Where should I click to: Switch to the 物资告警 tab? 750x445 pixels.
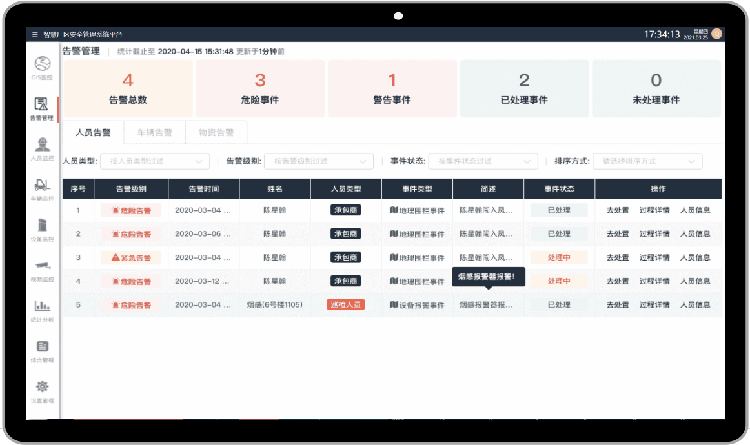coord(216,133)
